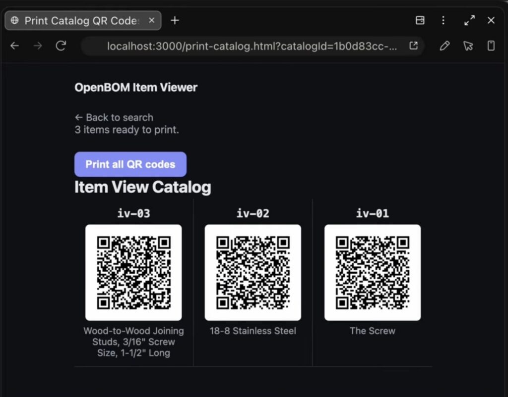Click the OpenBOM Item Viewer title
Screen dimensions: 508x397
point(136,87)
